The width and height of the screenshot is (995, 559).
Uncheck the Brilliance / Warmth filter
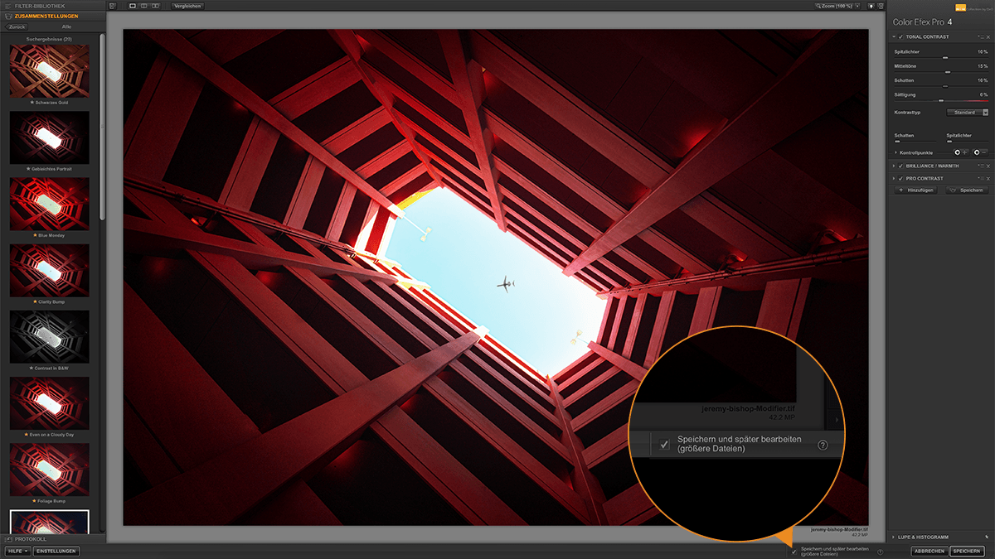pyautogui.click(x=900, y=166)
